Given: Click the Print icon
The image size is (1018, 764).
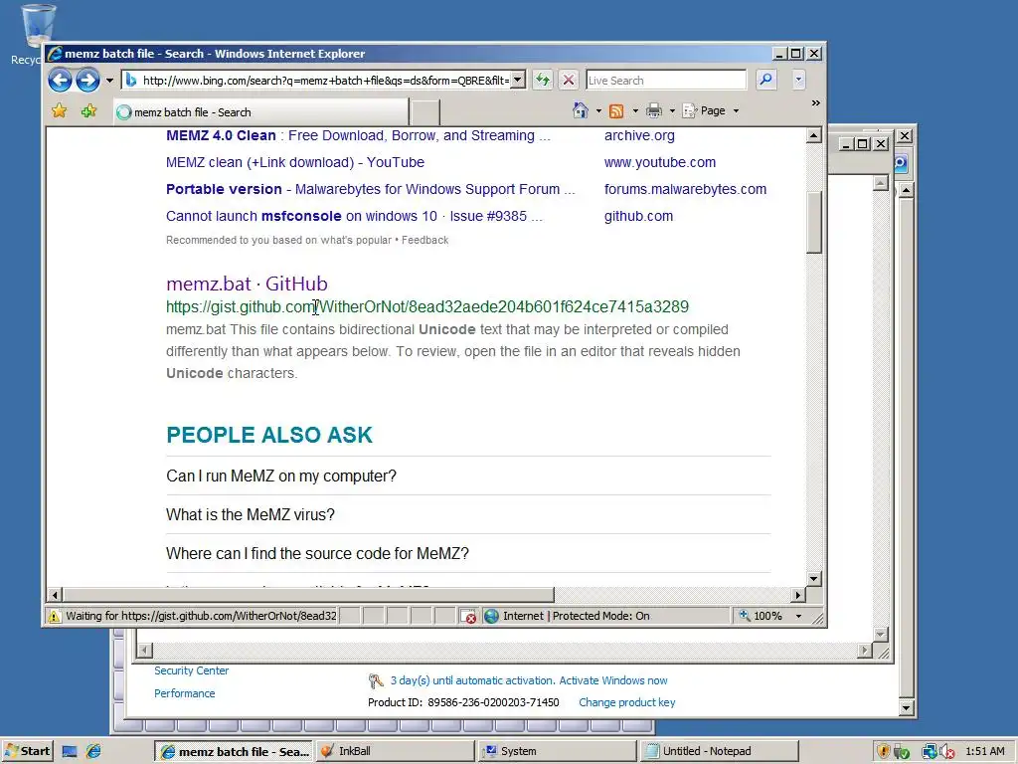Looking at the screenshot, I should tap(654, 111).
